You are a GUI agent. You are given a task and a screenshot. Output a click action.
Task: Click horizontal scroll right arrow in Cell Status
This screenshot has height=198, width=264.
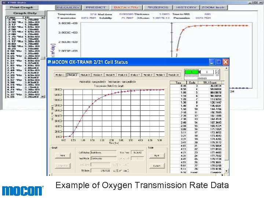(223, 175)
